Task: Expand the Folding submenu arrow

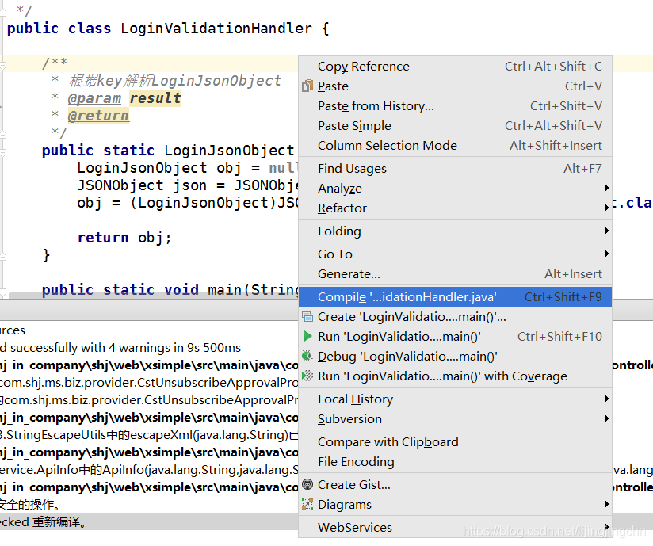Action: click(607, 231)
